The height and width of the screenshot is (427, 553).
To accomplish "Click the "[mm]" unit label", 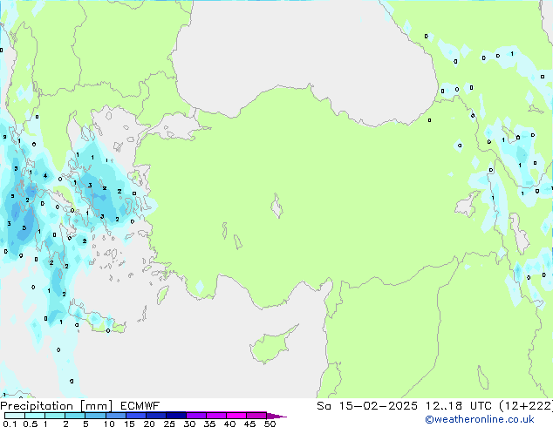I will coord(96,406).
